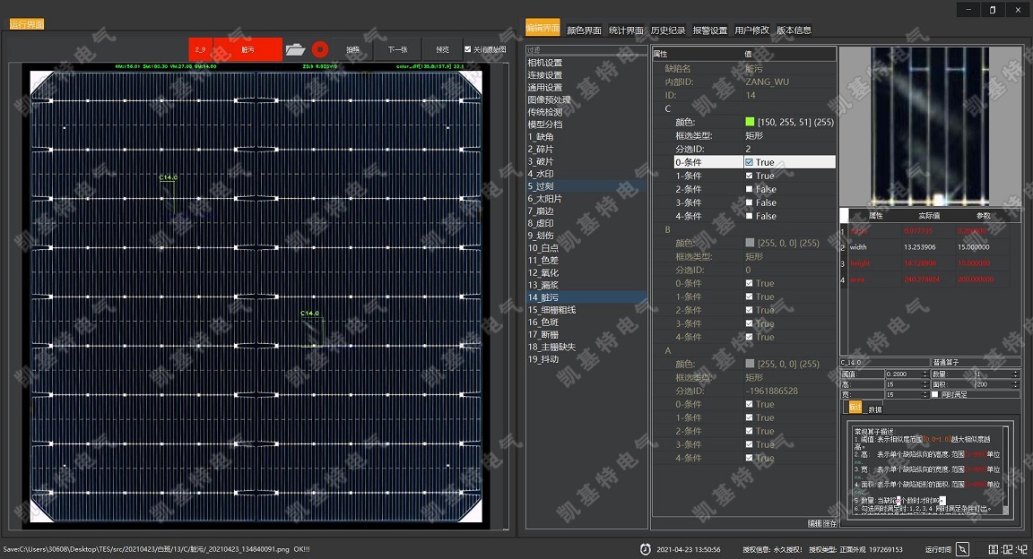Adjust the 面积 spinner arrows
This screenshot has height=559, width=1033.
point(1016,383)
